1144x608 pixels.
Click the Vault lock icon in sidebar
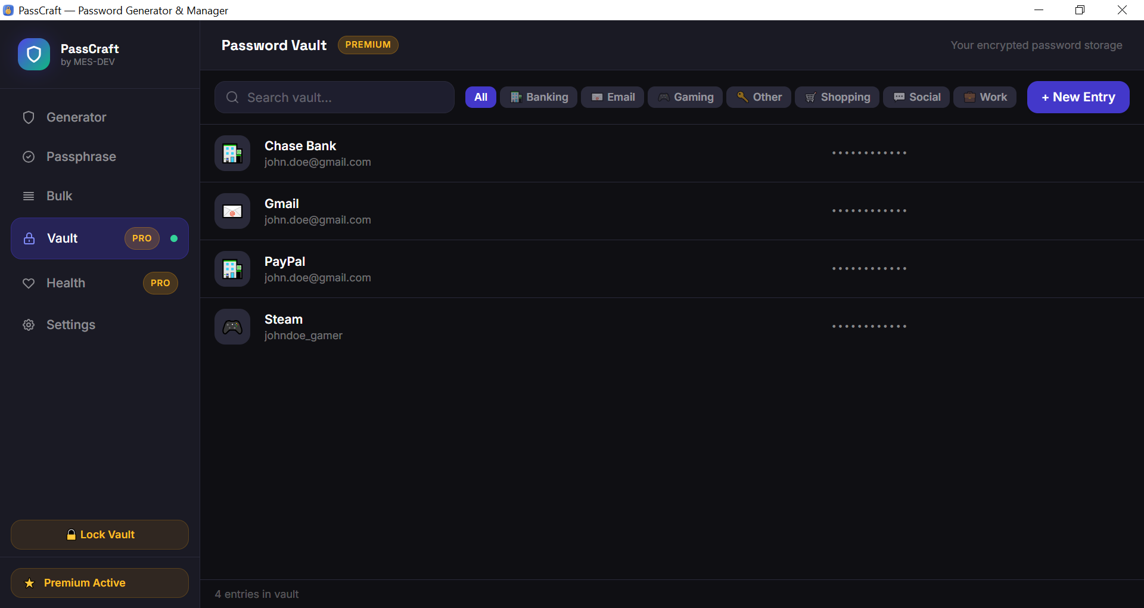coord(29,238)
